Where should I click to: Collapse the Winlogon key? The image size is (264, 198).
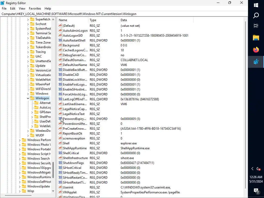28,98
